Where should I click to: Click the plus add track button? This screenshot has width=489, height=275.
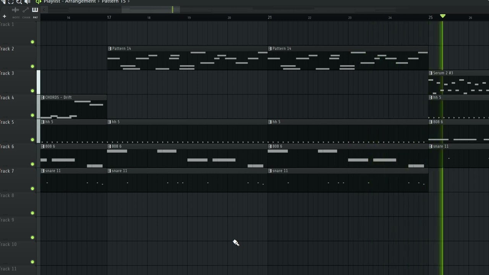(4, 16)
